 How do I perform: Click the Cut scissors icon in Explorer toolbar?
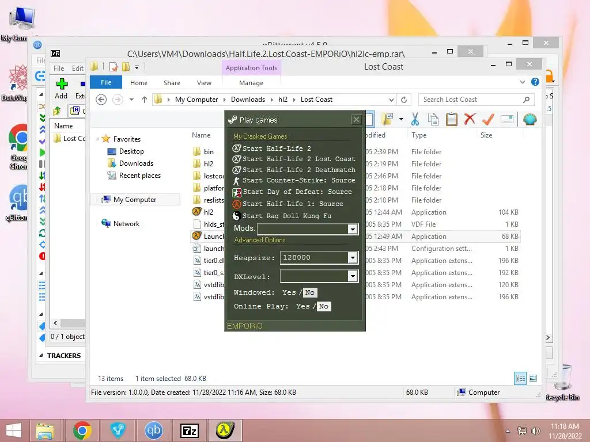coord(415,120)
